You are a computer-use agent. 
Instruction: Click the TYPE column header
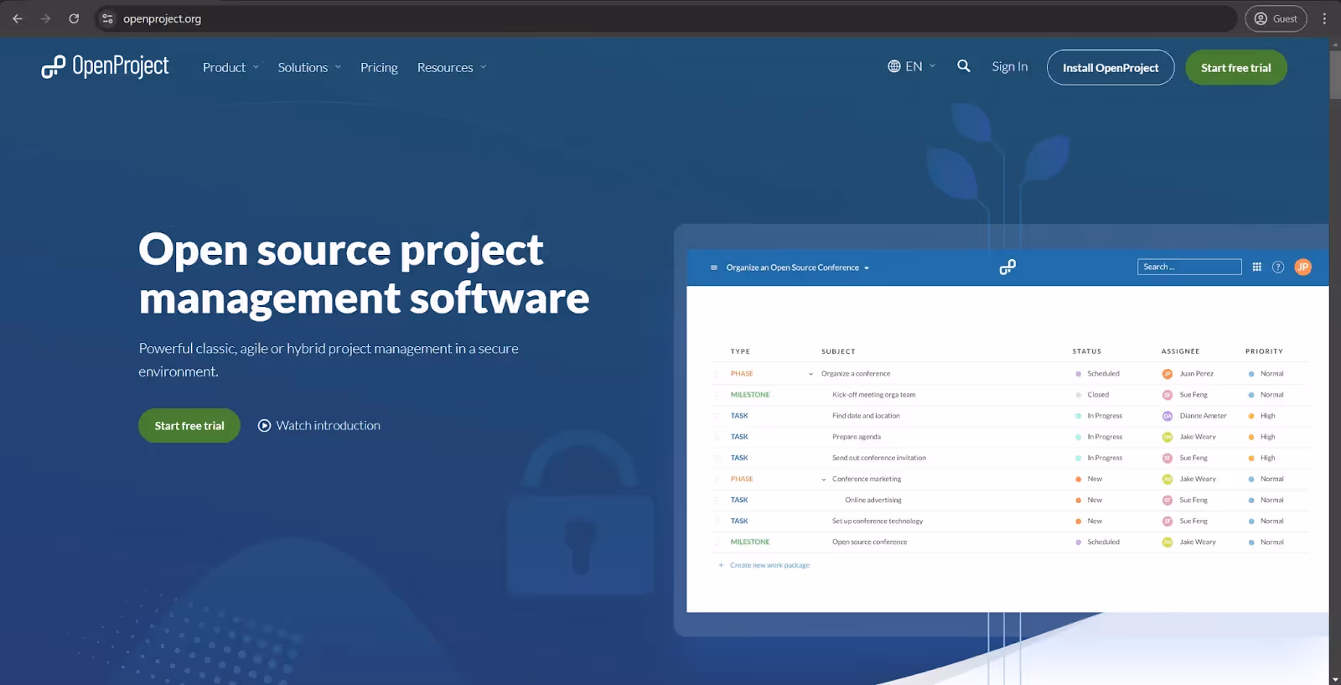pyautogui.click(x=740, y=351)
